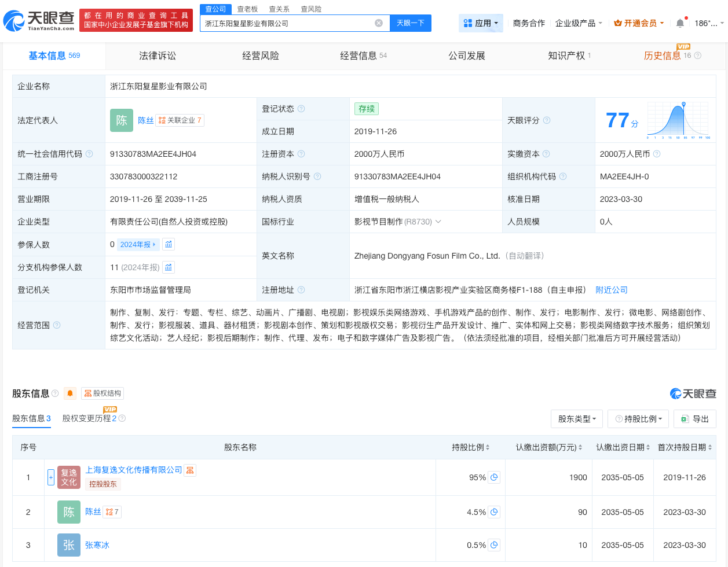Open the notification bell in the header
Viewport: 728px width, 567px height.
point(680,23)
